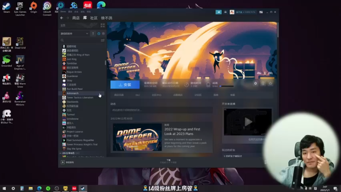Open the game settings gear icon
The width and height of the screenshot is (341, 192).
(255, 83)
